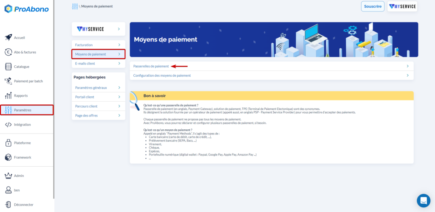Open Intégration menu entry
Viewport: 435px width, 212px height.
(22, 125)
